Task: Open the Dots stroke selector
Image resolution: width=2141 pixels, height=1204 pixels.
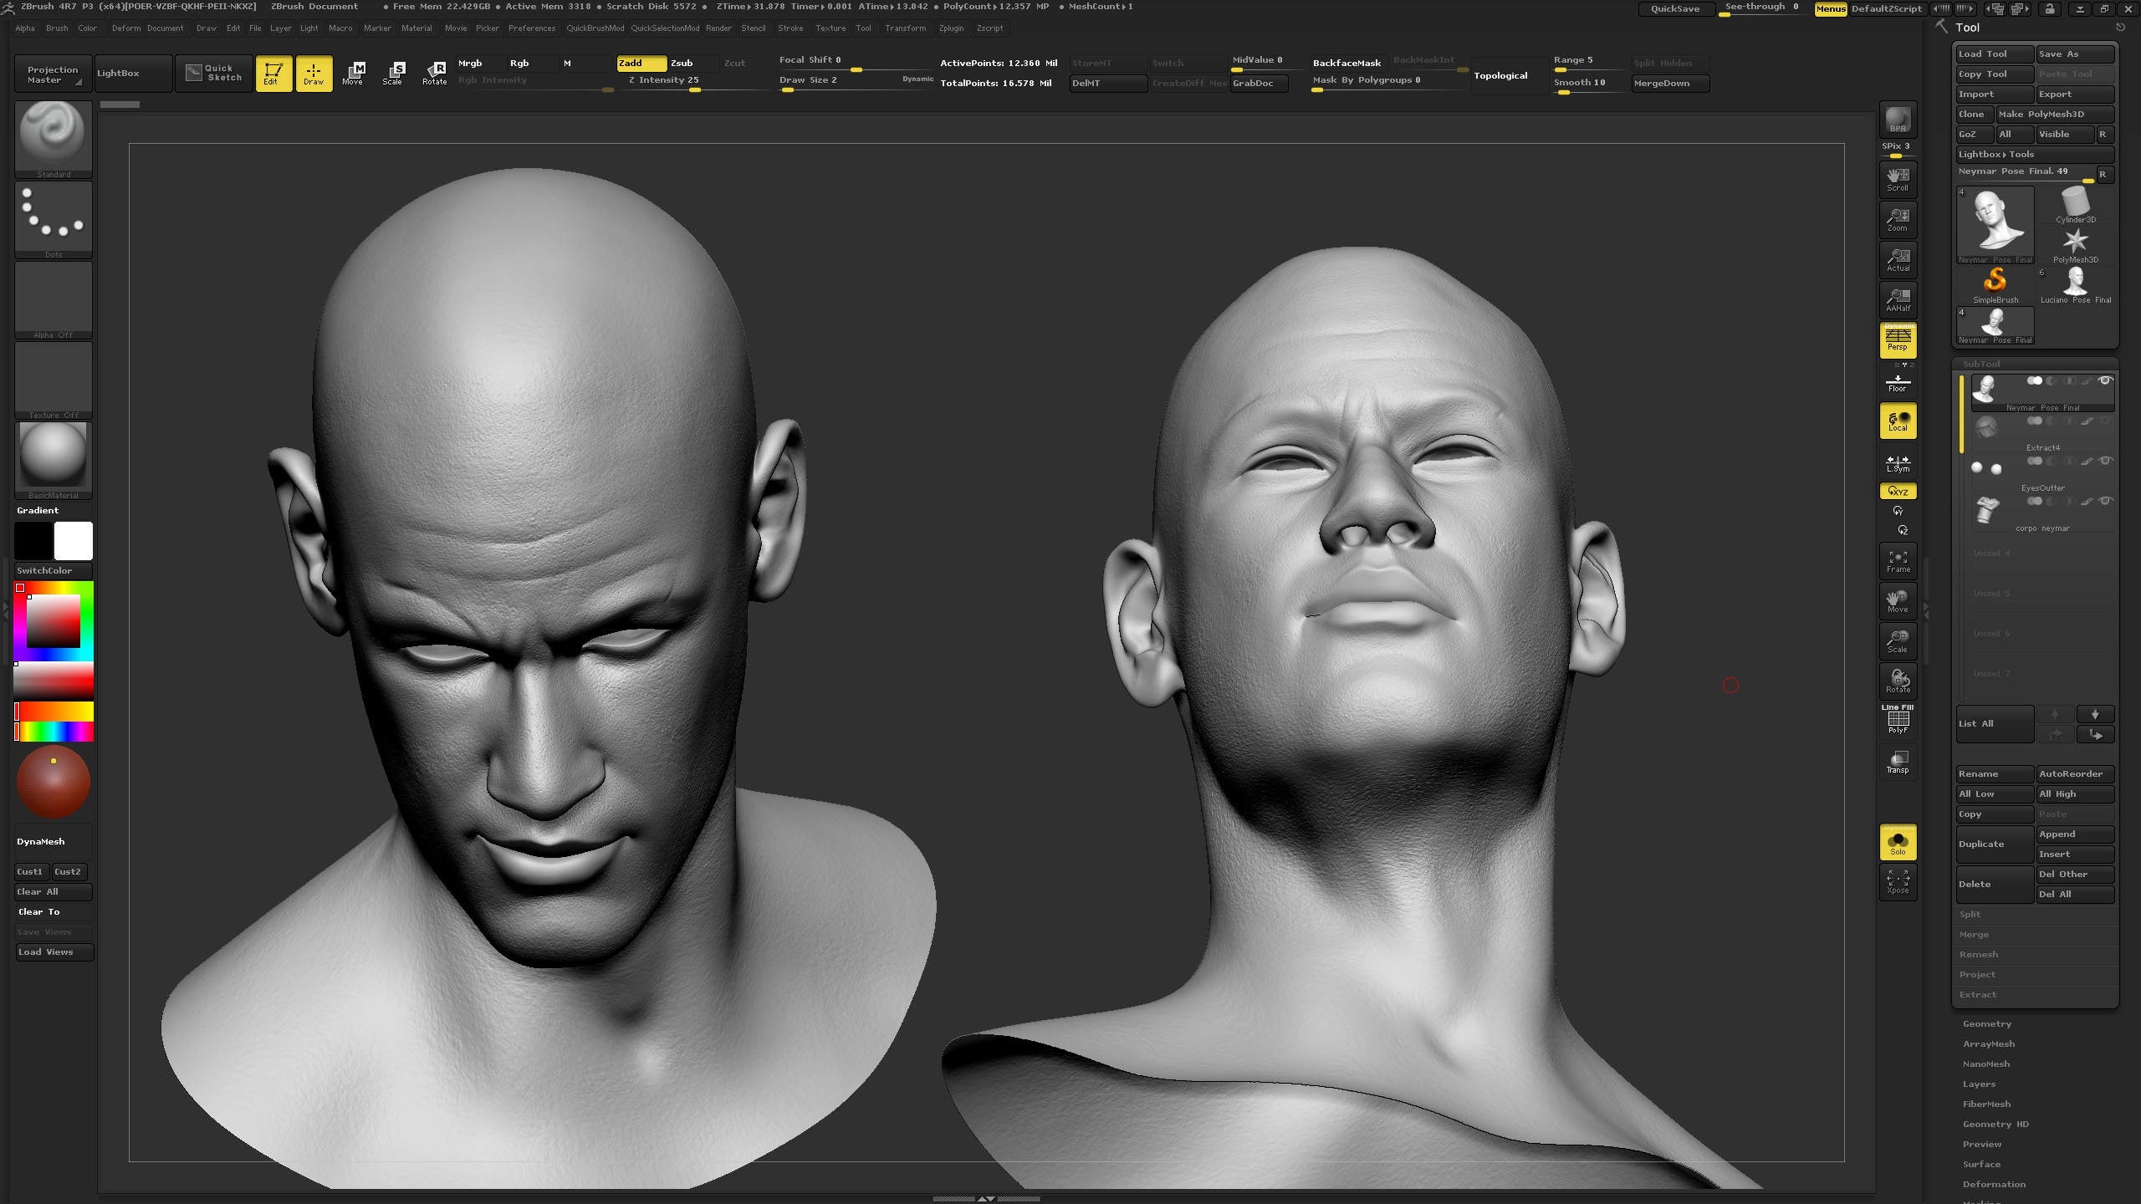Action: [54, 220]
